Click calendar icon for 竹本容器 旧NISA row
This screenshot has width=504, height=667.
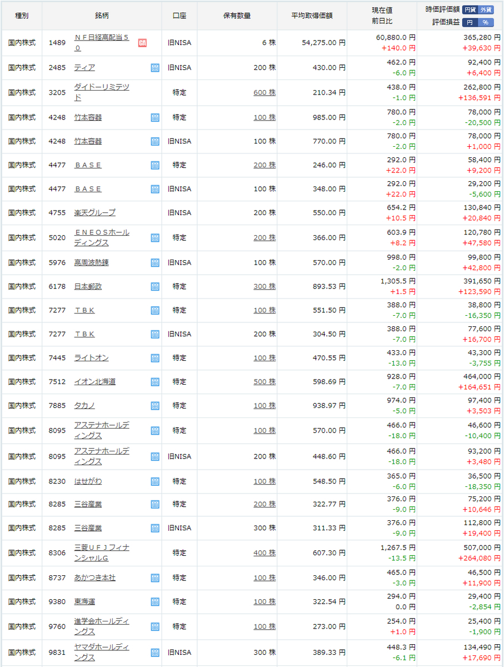point(155,141)
